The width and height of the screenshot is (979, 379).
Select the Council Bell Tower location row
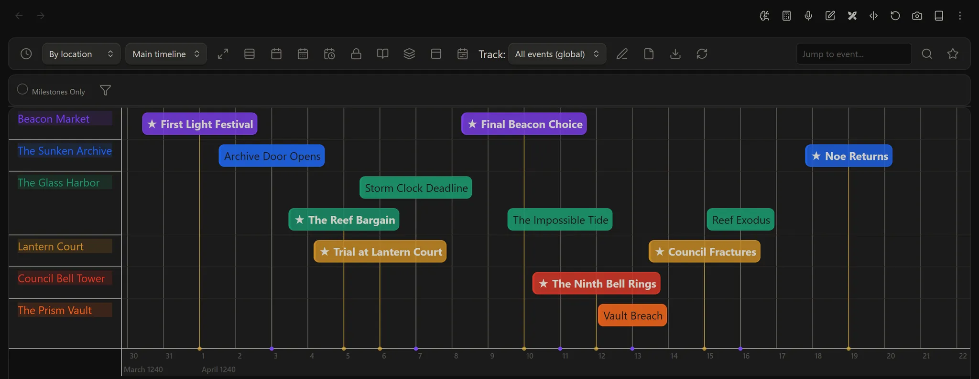tap(65, 278)
